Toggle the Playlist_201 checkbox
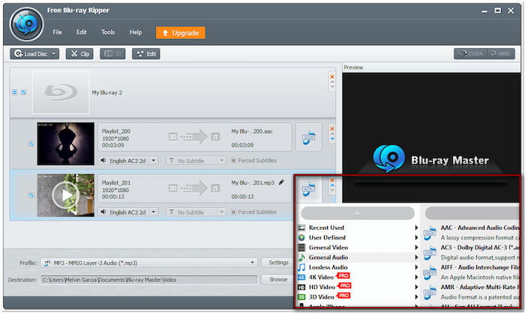Image resolution: width=525 pixels, height=313 pixels. coord(31,195)
